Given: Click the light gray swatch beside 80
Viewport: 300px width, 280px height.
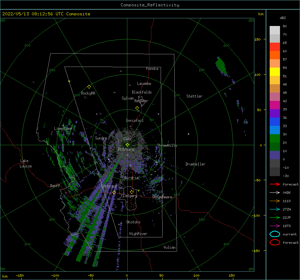Looking at the screenshot, I should [x=275, y=30].
